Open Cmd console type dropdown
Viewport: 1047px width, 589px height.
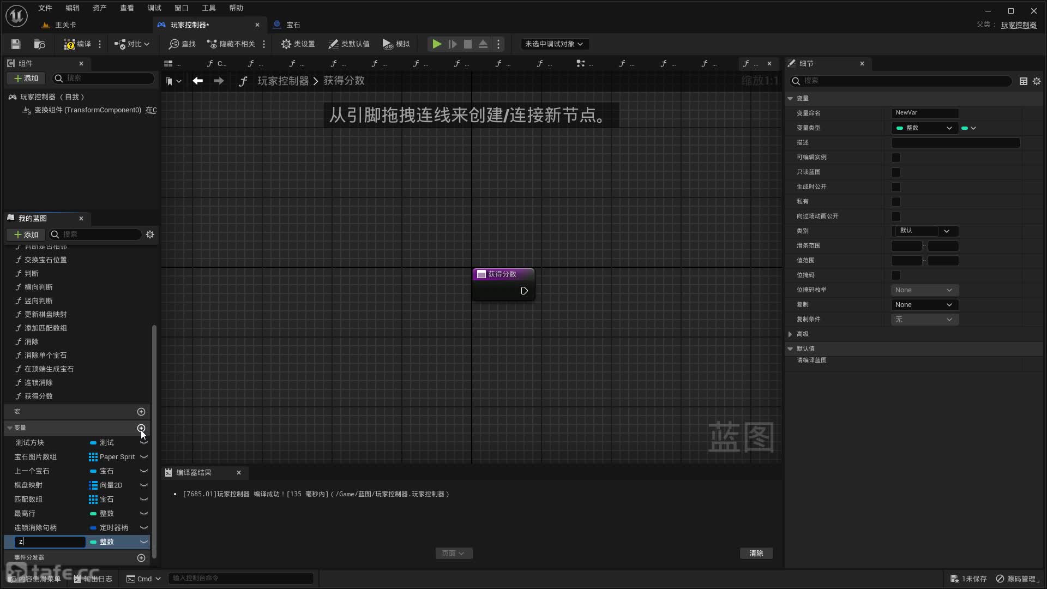point(144,579)
